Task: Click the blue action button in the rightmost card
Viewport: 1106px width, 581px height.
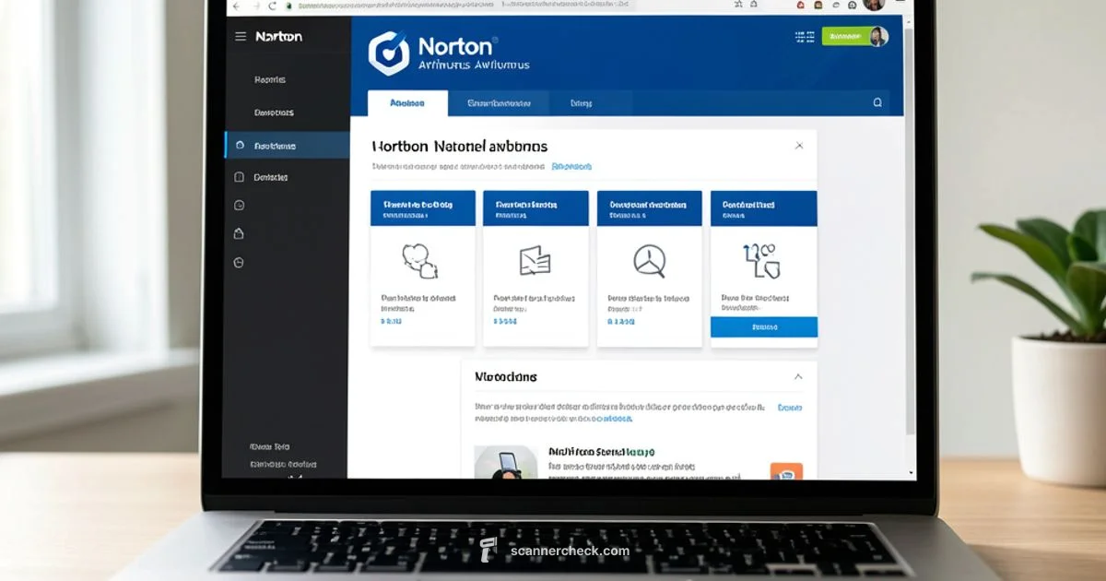Action: 763,326
